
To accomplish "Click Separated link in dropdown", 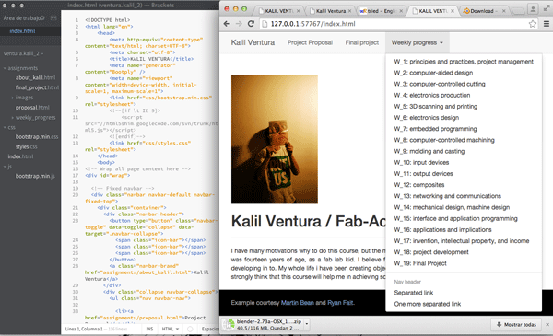I will click(413, 293).
